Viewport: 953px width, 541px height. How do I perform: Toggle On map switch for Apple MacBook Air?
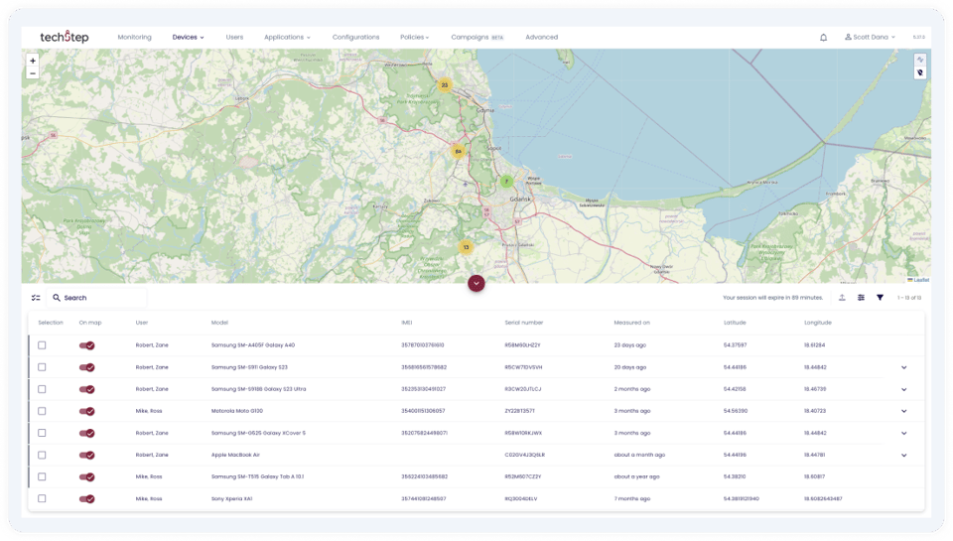click(87, 455)
